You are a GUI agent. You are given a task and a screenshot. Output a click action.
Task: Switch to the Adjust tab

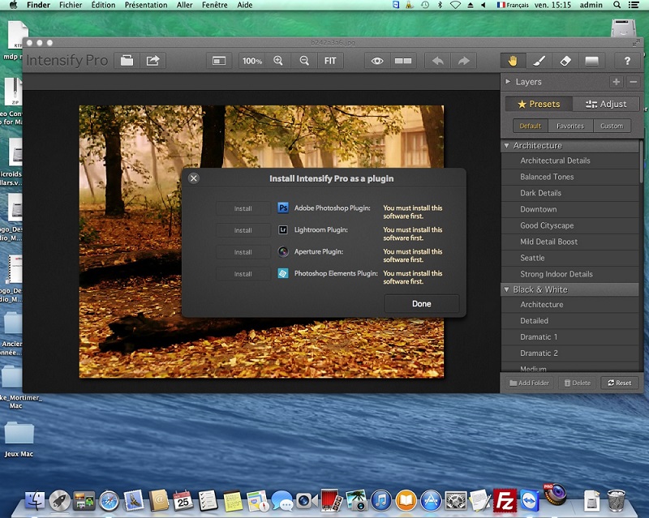[606, 105]
